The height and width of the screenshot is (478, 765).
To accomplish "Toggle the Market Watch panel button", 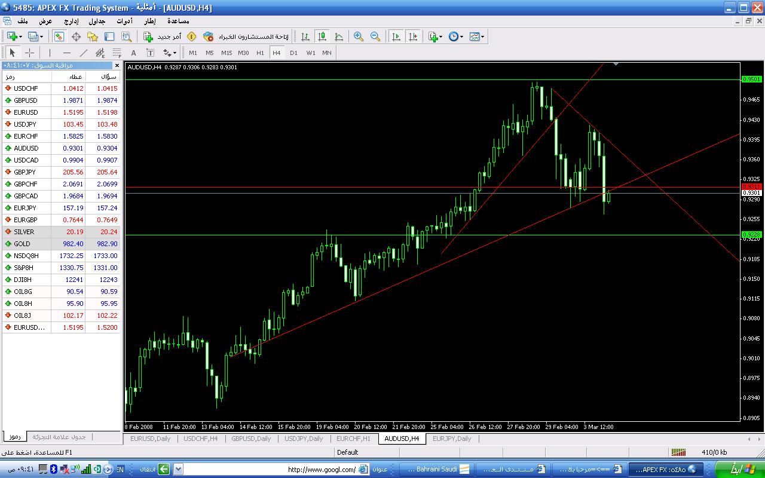I will (59, 36).
